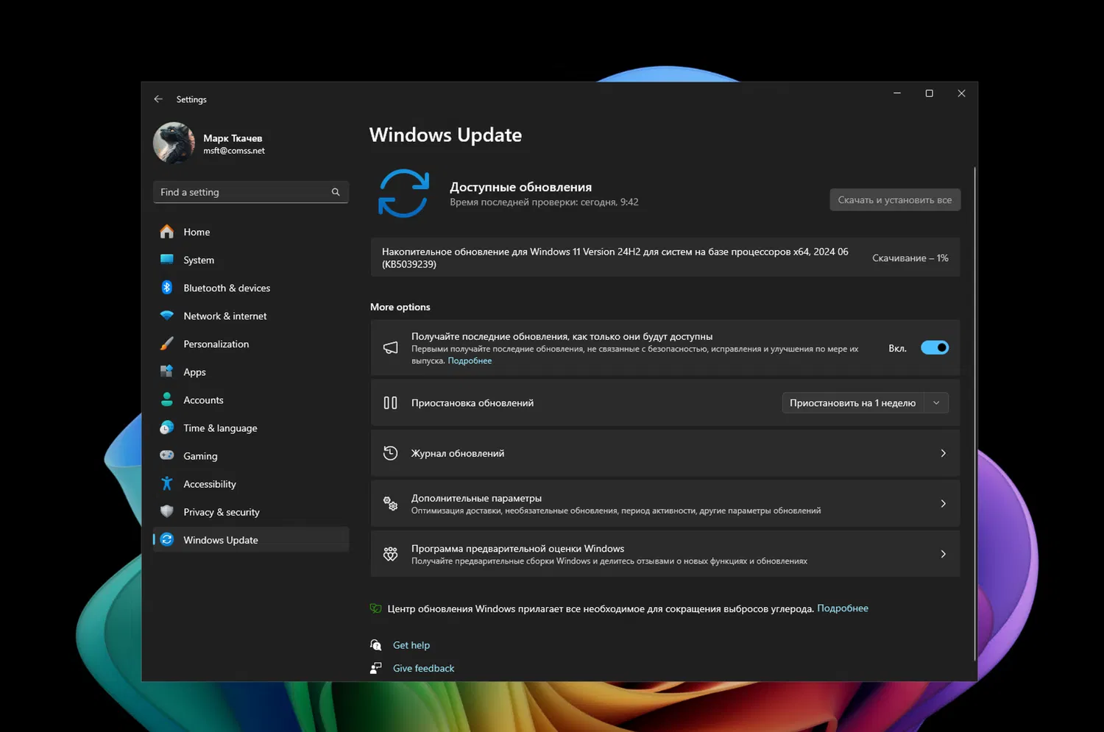Click Скачать и установить все button
Image resolution: width=1104 pixels, height=732 pixels.
click(x=895, y=200)
